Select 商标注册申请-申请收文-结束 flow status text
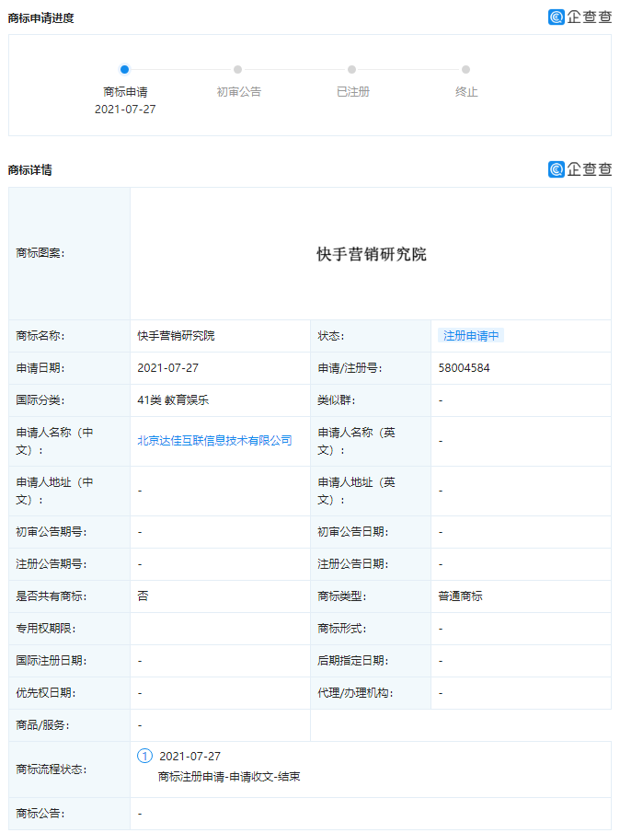620x833 pixels. click(229, 777)
